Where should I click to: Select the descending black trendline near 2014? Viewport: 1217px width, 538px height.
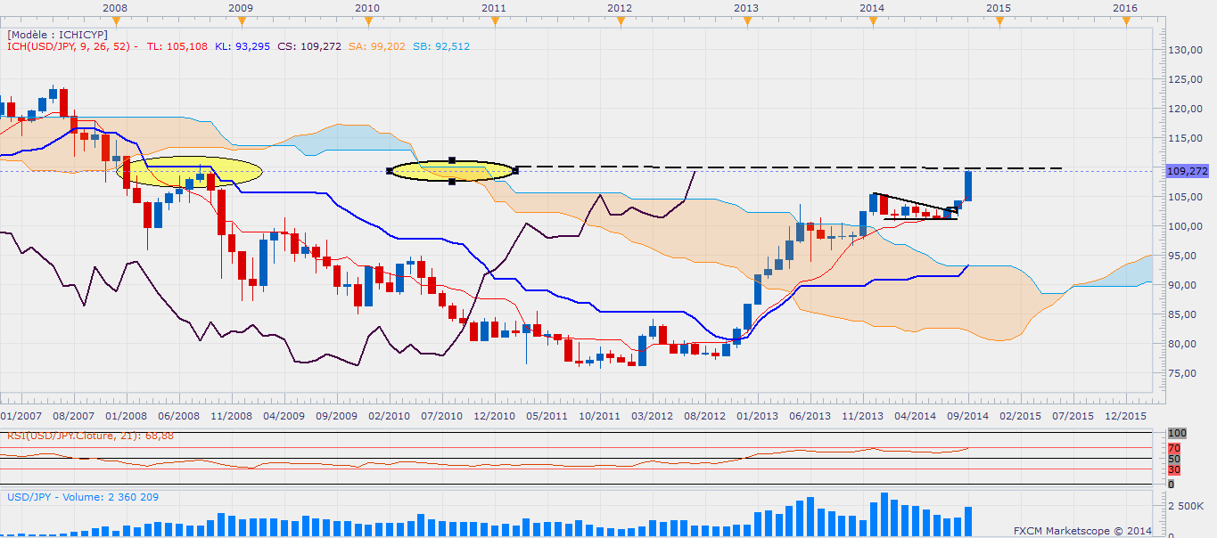click(915, 203)
